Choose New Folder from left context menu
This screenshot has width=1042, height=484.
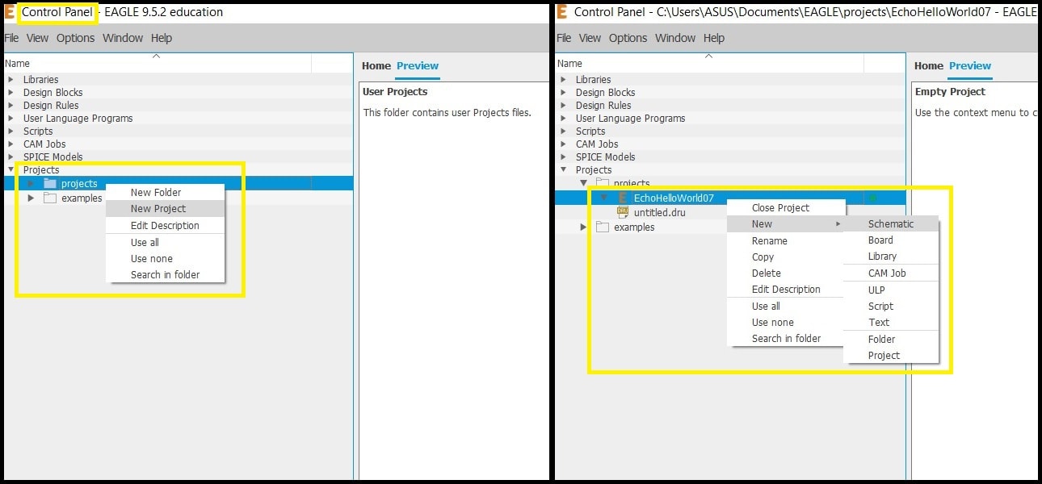tap(165, 192)
